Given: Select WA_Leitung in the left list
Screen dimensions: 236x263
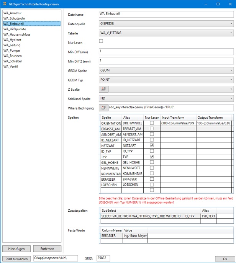Looking at the screenshot, I should coord(13,45).
